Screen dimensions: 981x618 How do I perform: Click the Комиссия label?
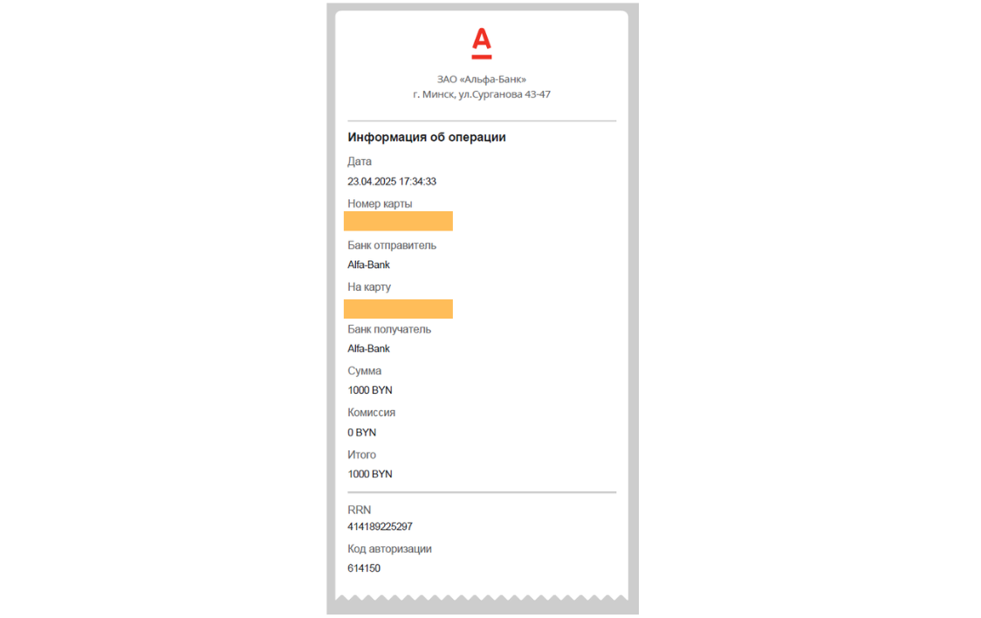(x=371, y=413)
